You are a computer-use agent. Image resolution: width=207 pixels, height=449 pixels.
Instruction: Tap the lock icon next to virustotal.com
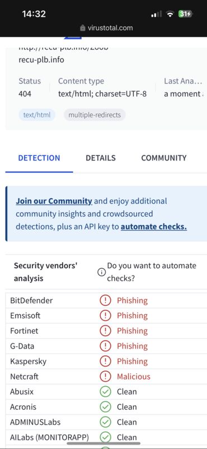pyautogui.click(x=83, y=28)
